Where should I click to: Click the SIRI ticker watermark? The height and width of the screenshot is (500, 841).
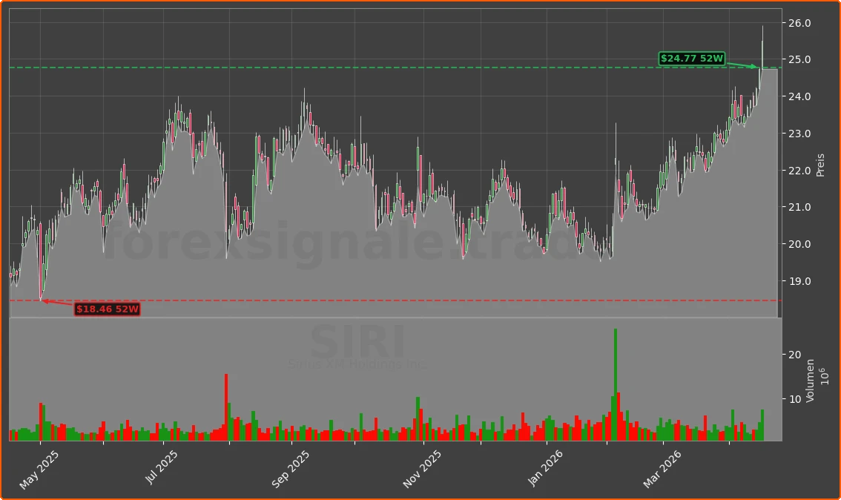pos(357,343)
